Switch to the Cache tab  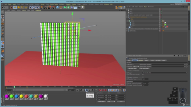click(x=164, y=60)
